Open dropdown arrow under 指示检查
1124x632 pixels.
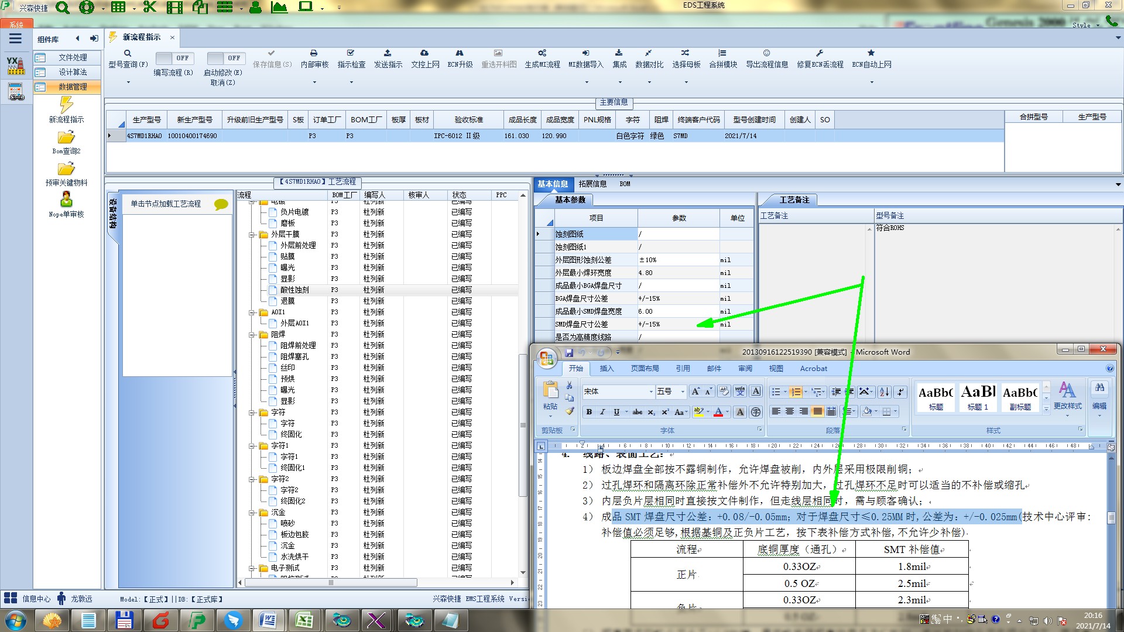pyautogui.click(x=351, y=83)
